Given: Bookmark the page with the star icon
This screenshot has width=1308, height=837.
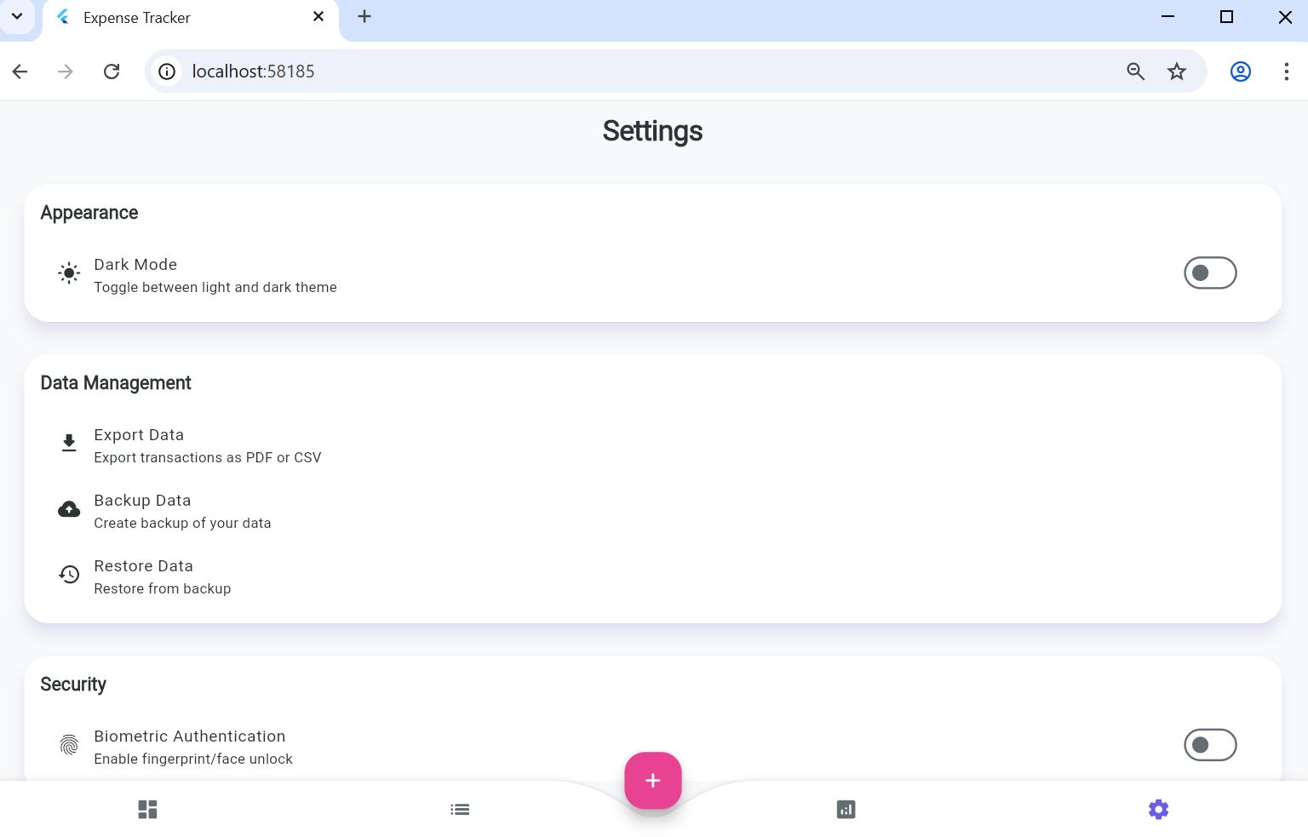Looking at the screenshot, I should pyautogui.click(x=1177, y=72).
